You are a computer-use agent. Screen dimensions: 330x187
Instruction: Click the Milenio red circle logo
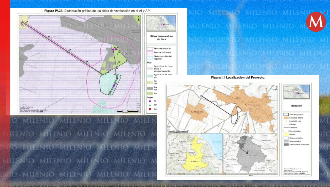[x=316, y=22]
